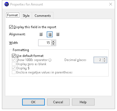Switch to the Style tab
The image size is (117, 111).
click(x=26, y=16)
